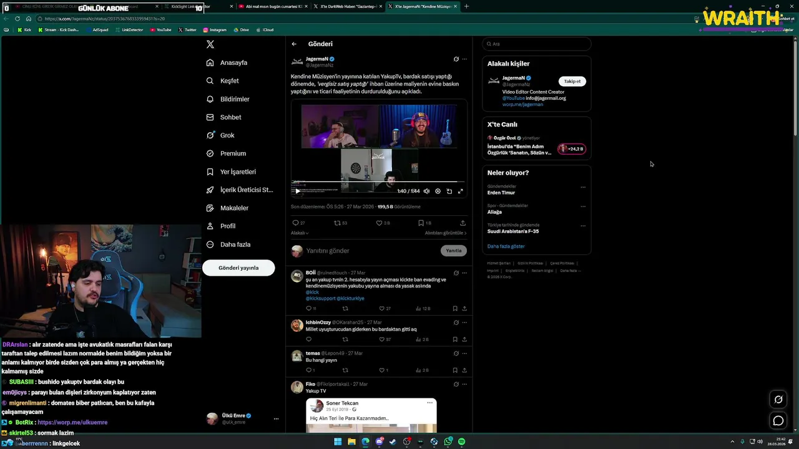Share the main post

point(463,223)
